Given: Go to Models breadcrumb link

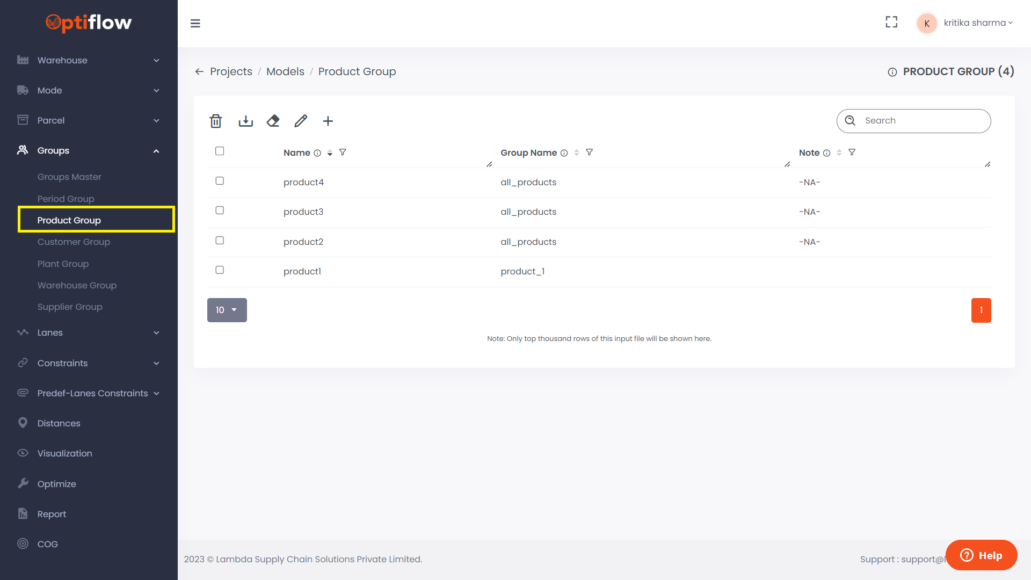Looking at the screenshot, I should coord(285,72).
